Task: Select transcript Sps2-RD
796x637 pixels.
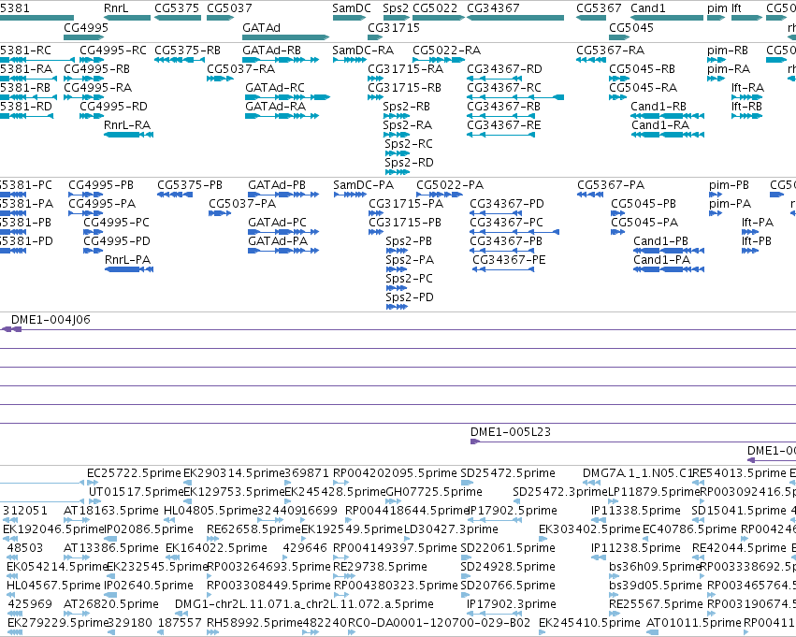Action: pyautogui.click(x=409, y=163)
